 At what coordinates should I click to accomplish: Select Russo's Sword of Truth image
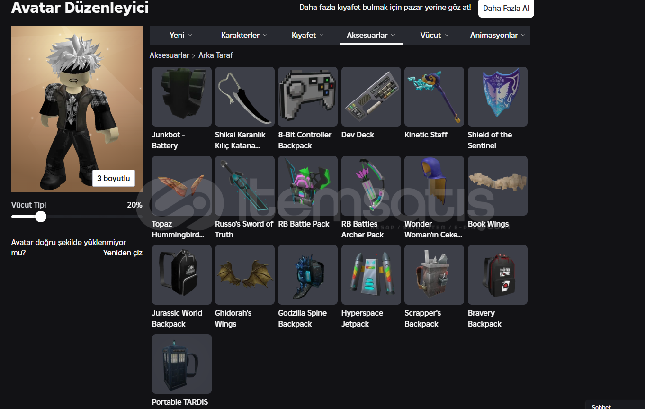pyautogui.click(x=245, y=186)
